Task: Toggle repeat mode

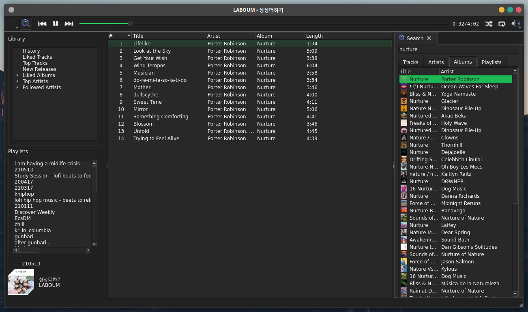Action: pos(502,24)
